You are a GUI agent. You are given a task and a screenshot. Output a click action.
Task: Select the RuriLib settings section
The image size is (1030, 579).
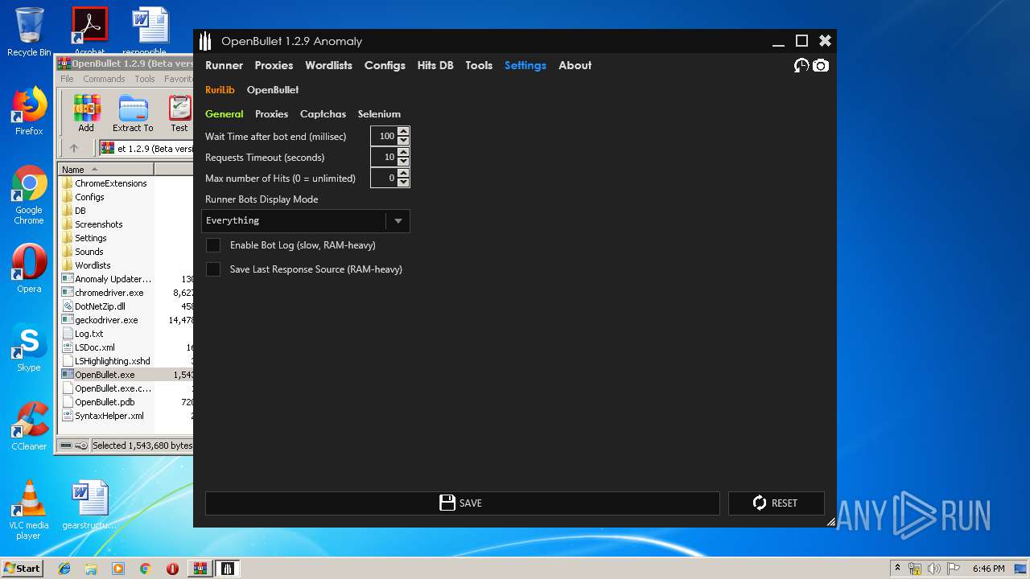[x=220, y=90]
